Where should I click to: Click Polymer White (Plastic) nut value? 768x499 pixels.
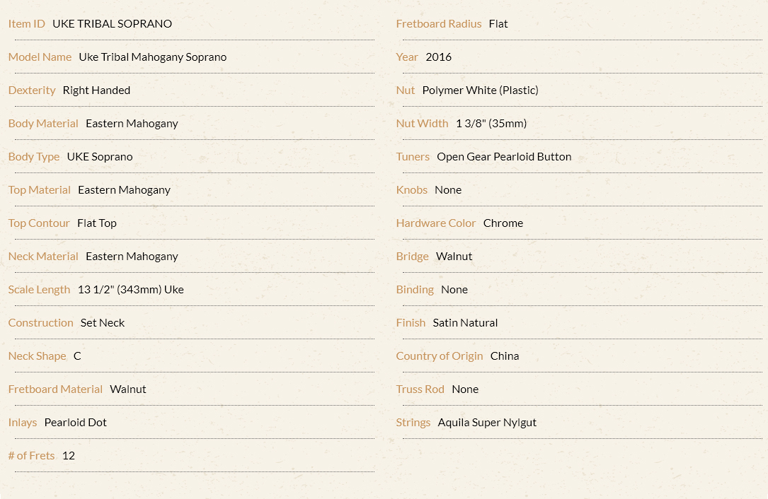[x=480, y=90]
